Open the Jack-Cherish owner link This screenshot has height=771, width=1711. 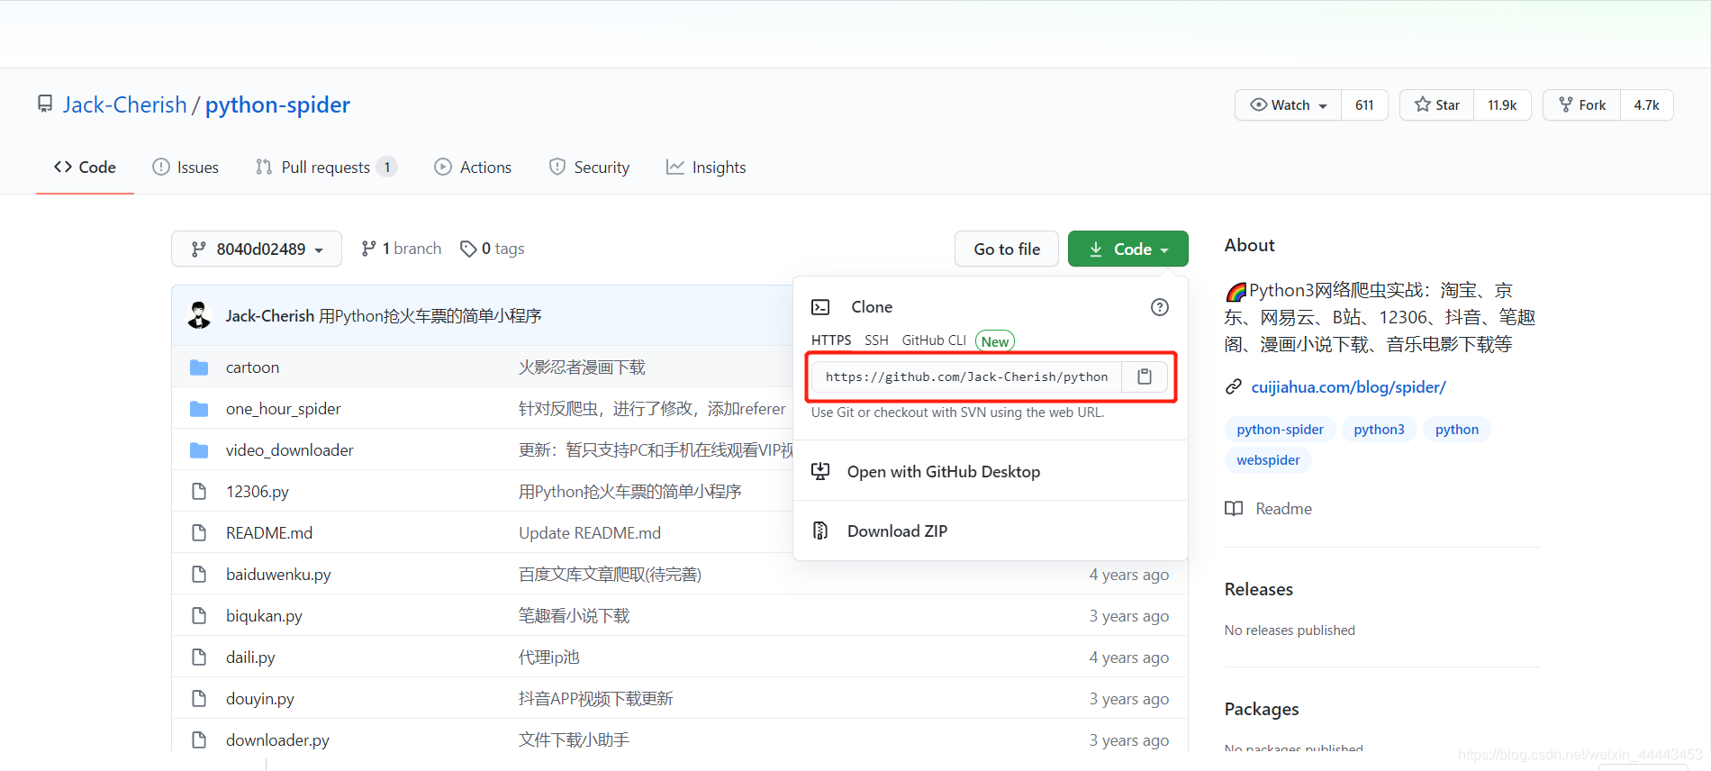point(125,104)
